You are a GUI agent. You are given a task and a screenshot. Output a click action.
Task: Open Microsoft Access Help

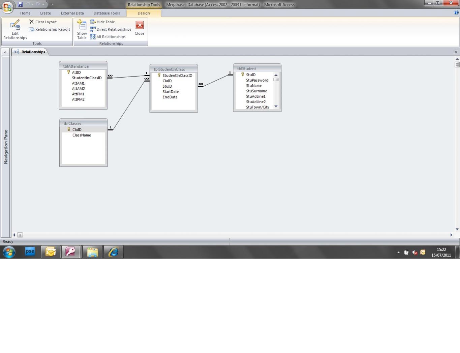point(456,13)
